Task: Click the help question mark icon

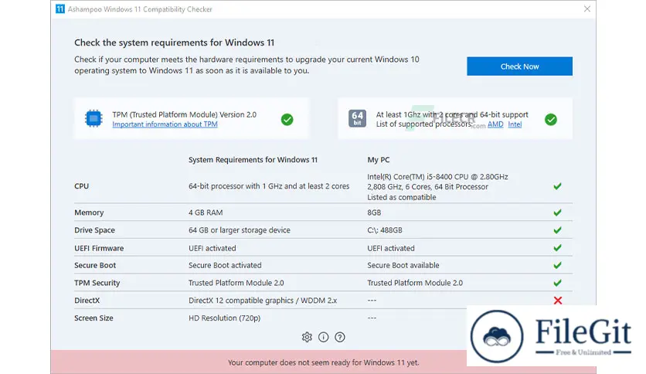Action: tap(340, 338)
